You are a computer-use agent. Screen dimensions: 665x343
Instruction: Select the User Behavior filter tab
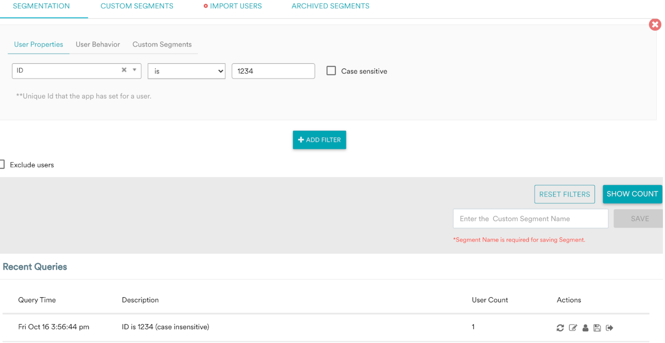[x=98, y=44]
